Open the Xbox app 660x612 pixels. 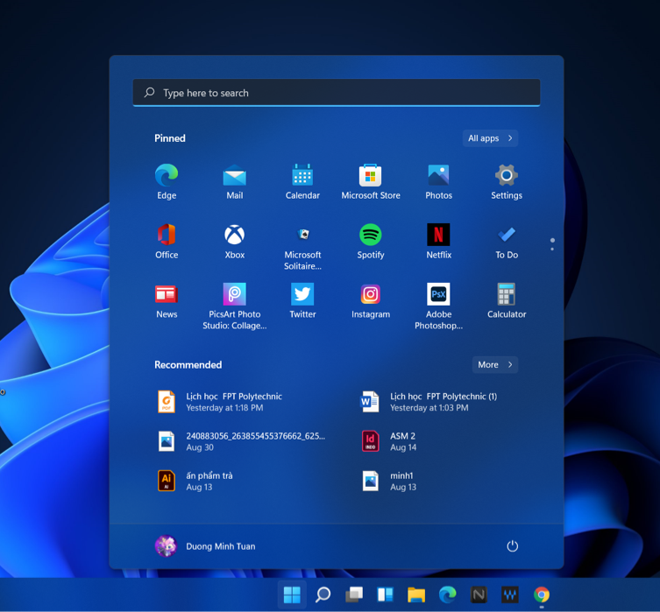coord(234,236)
